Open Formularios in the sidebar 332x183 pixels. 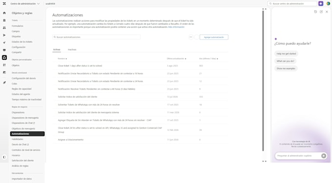point(18,26)
